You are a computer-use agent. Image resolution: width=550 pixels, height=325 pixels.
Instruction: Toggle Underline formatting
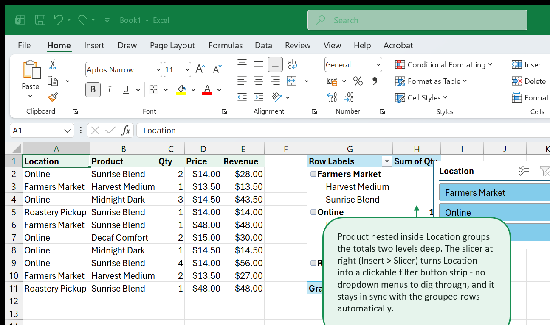click(x=126, y=89)
